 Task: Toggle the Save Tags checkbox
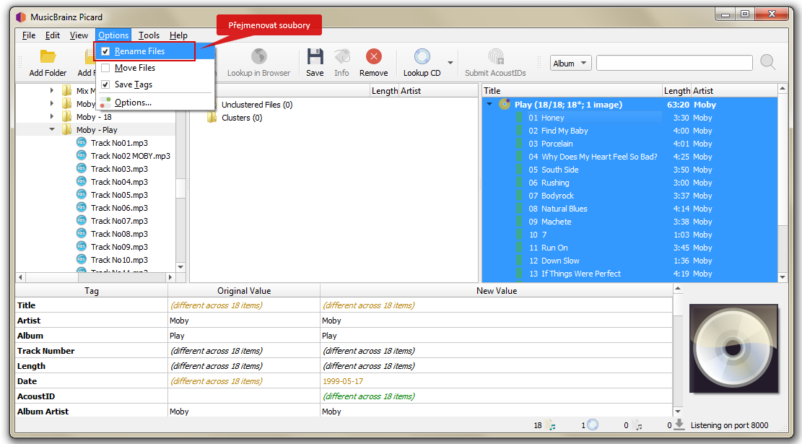tap(105, 84)
